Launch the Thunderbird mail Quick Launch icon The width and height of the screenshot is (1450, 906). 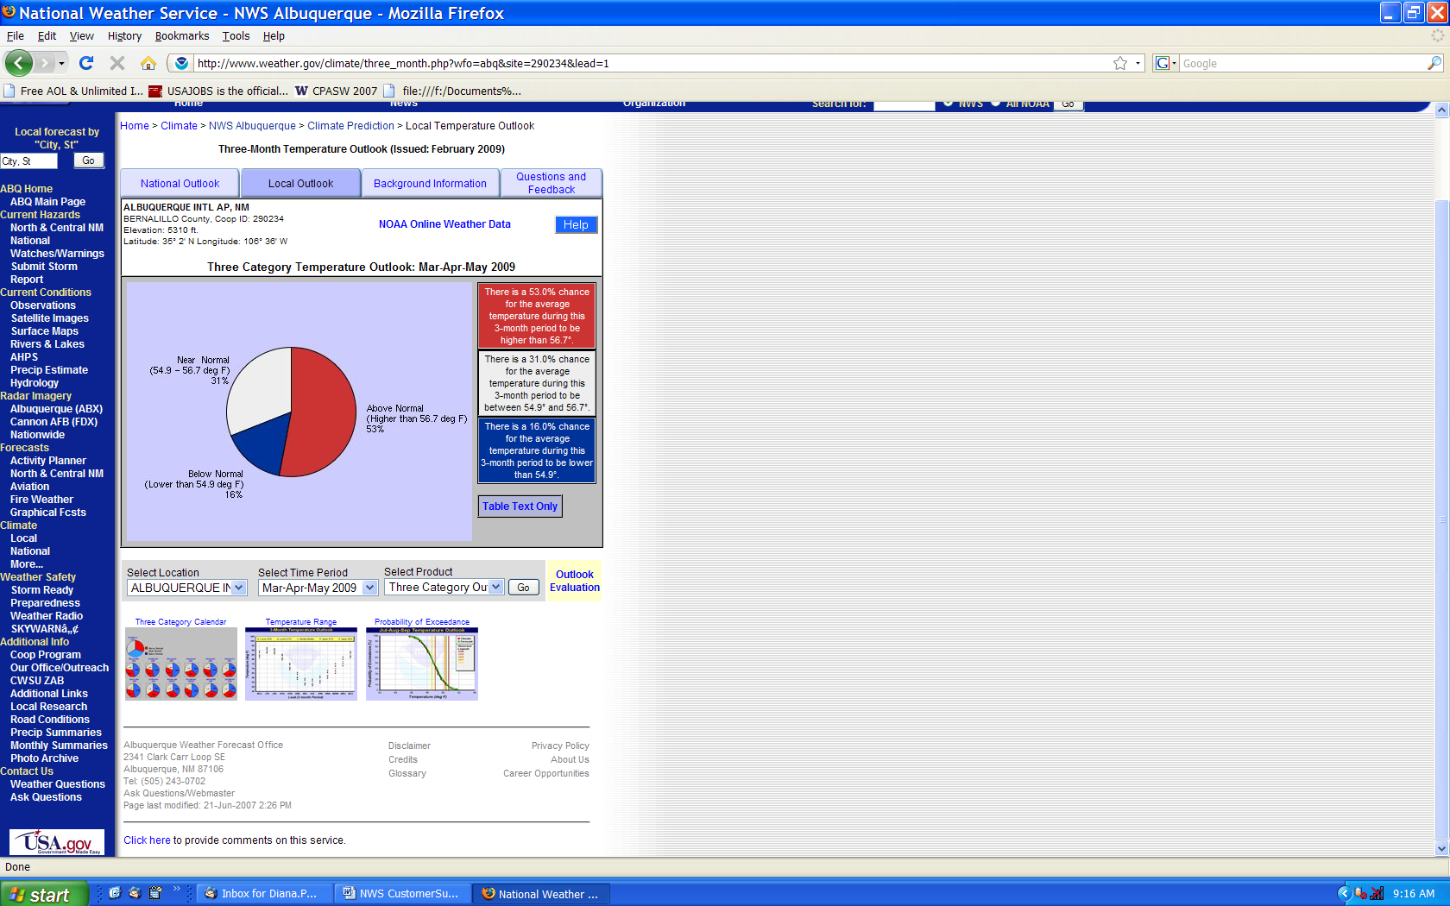[x=135, y=893]
